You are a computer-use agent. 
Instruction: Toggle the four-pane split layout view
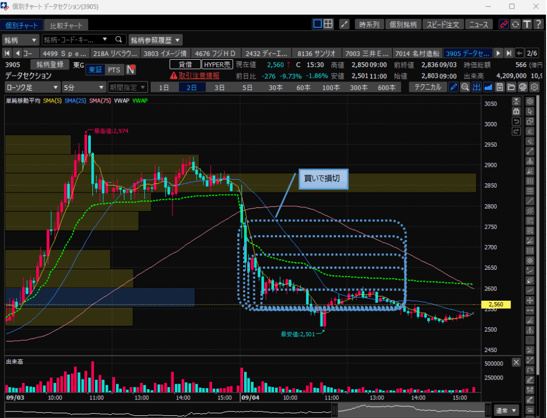coord(329,24)
